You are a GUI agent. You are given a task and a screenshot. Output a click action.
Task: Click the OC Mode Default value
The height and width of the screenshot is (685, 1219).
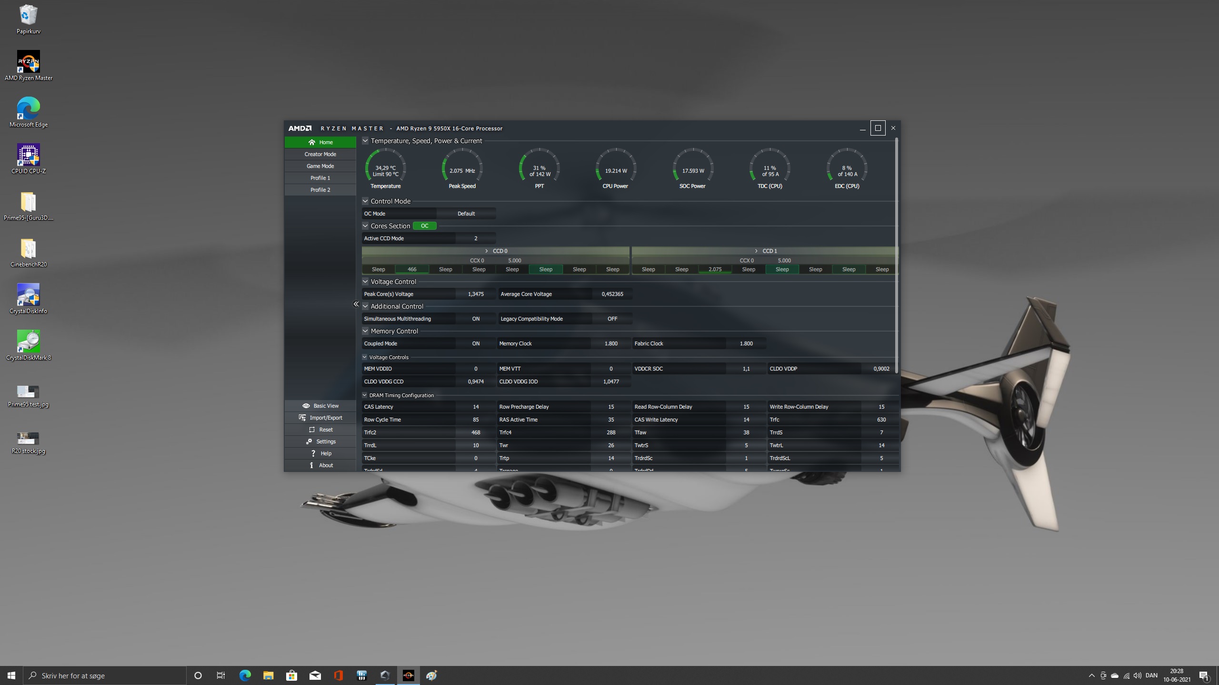pos(466,214)
